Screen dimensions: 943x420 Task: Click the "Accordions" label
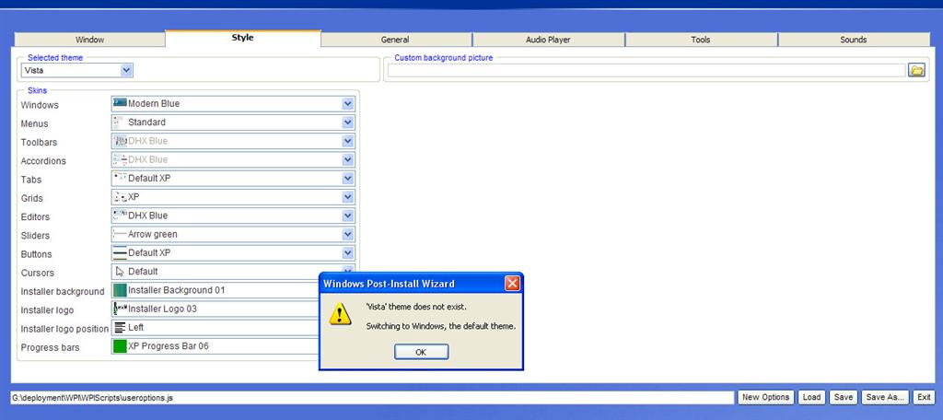tap(43, 160)
